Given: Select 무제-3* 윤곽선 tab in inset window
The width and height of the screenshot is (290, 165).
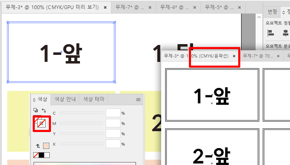Looking at the screenshot, I should tap(196, 56).
